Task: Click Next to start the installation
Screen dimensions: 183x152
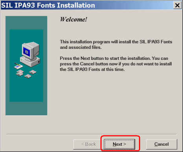Action: 119,144
